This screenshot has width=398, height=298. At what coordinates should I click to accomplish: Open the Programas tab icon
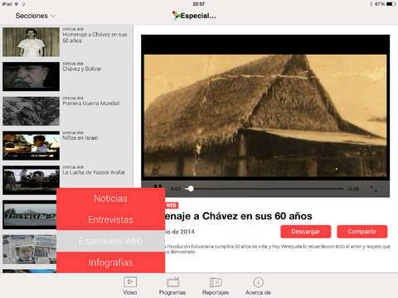pos(172,282)
